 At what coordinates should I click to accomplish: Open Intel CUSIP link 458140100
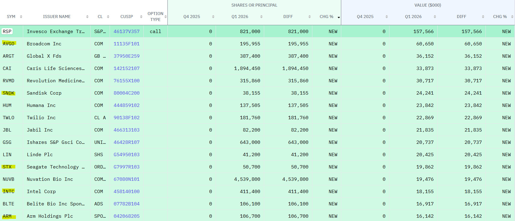126,192
